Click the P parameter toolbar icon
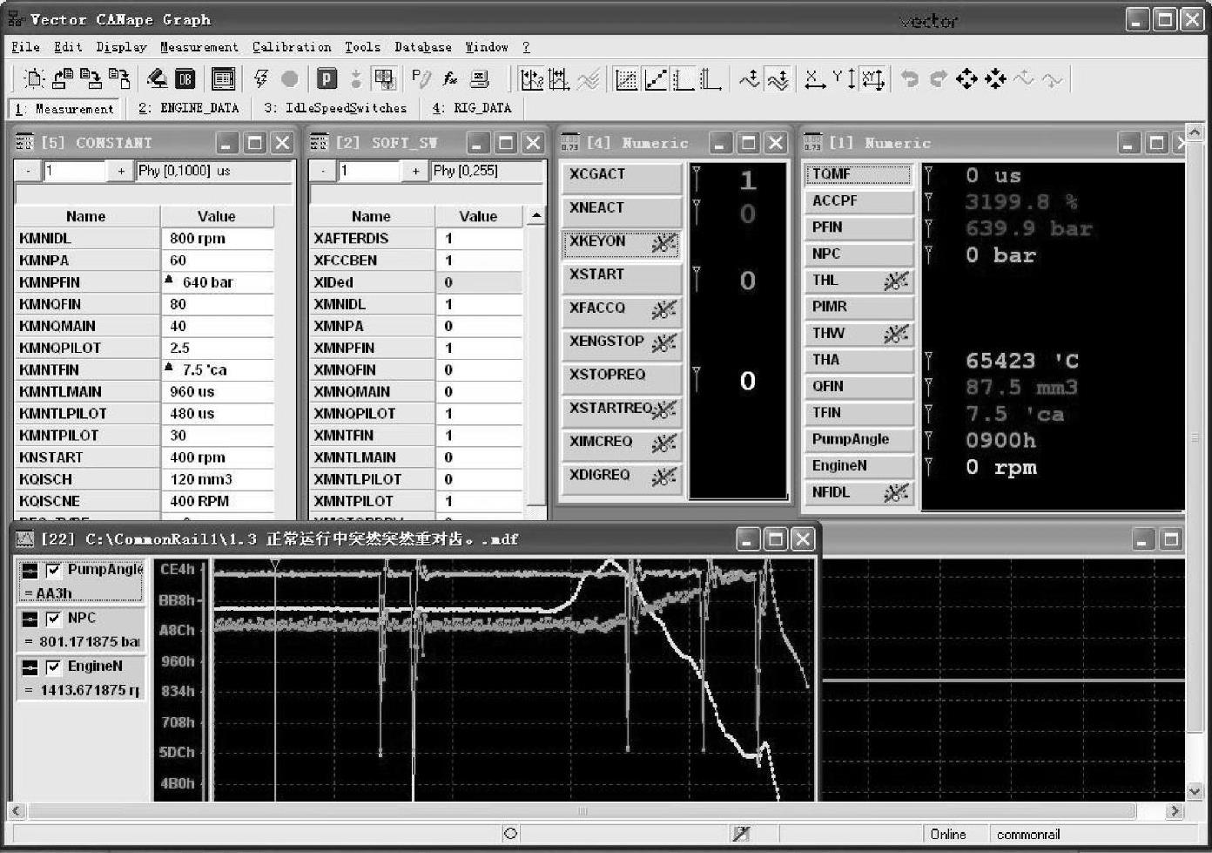1212x853 pixels. pos(327,79)
